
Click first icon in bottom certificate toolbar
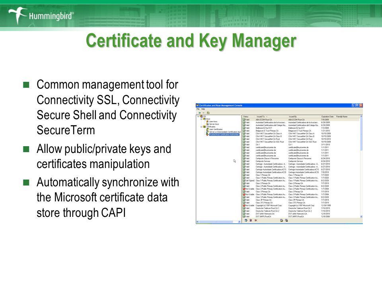click(x=246, y=220)
